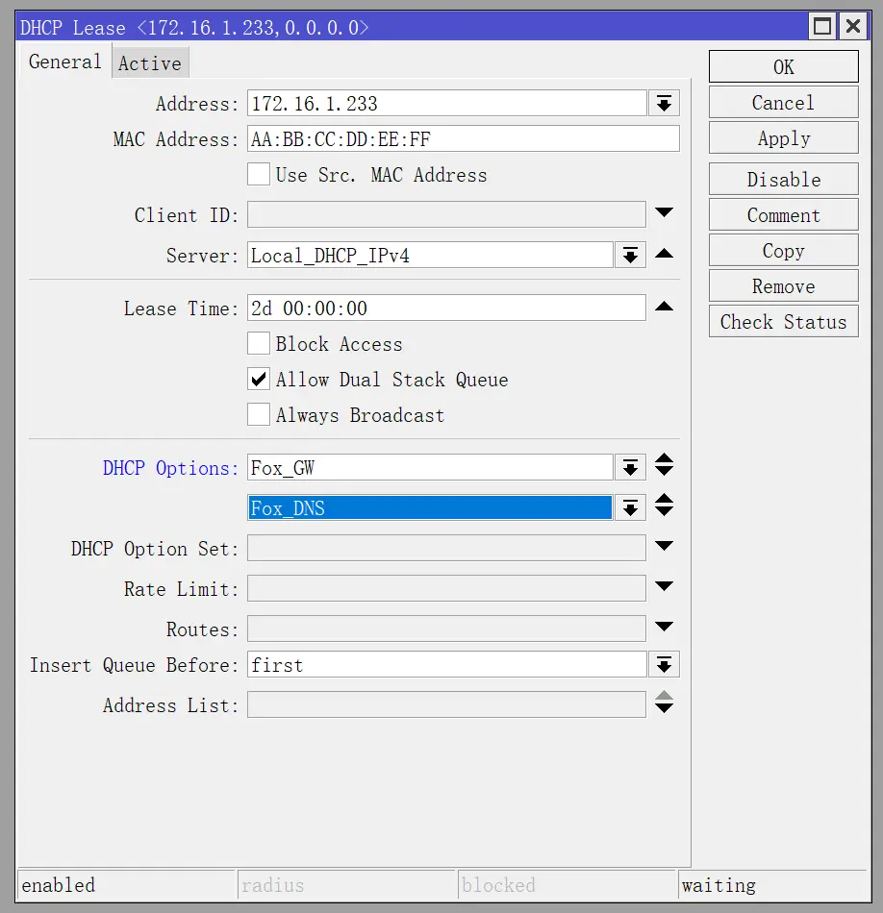883x913 pixels.
Task: Click the 'blocked' status bar entry
Action: pos(567,885)
